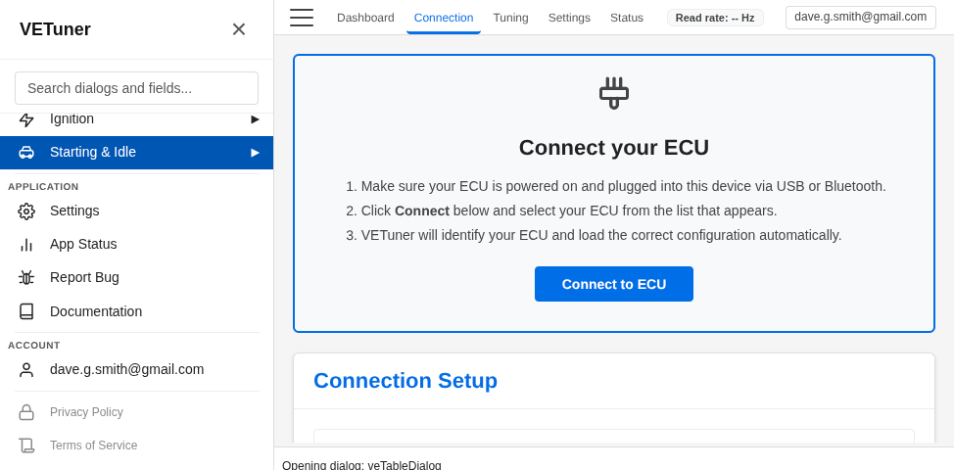Close the VETuner sidebar panel

pyautogui.click(x=238, y=29)
